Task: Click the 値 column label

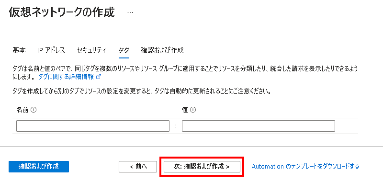Action: pyautogui.click(x=185, y=110)
